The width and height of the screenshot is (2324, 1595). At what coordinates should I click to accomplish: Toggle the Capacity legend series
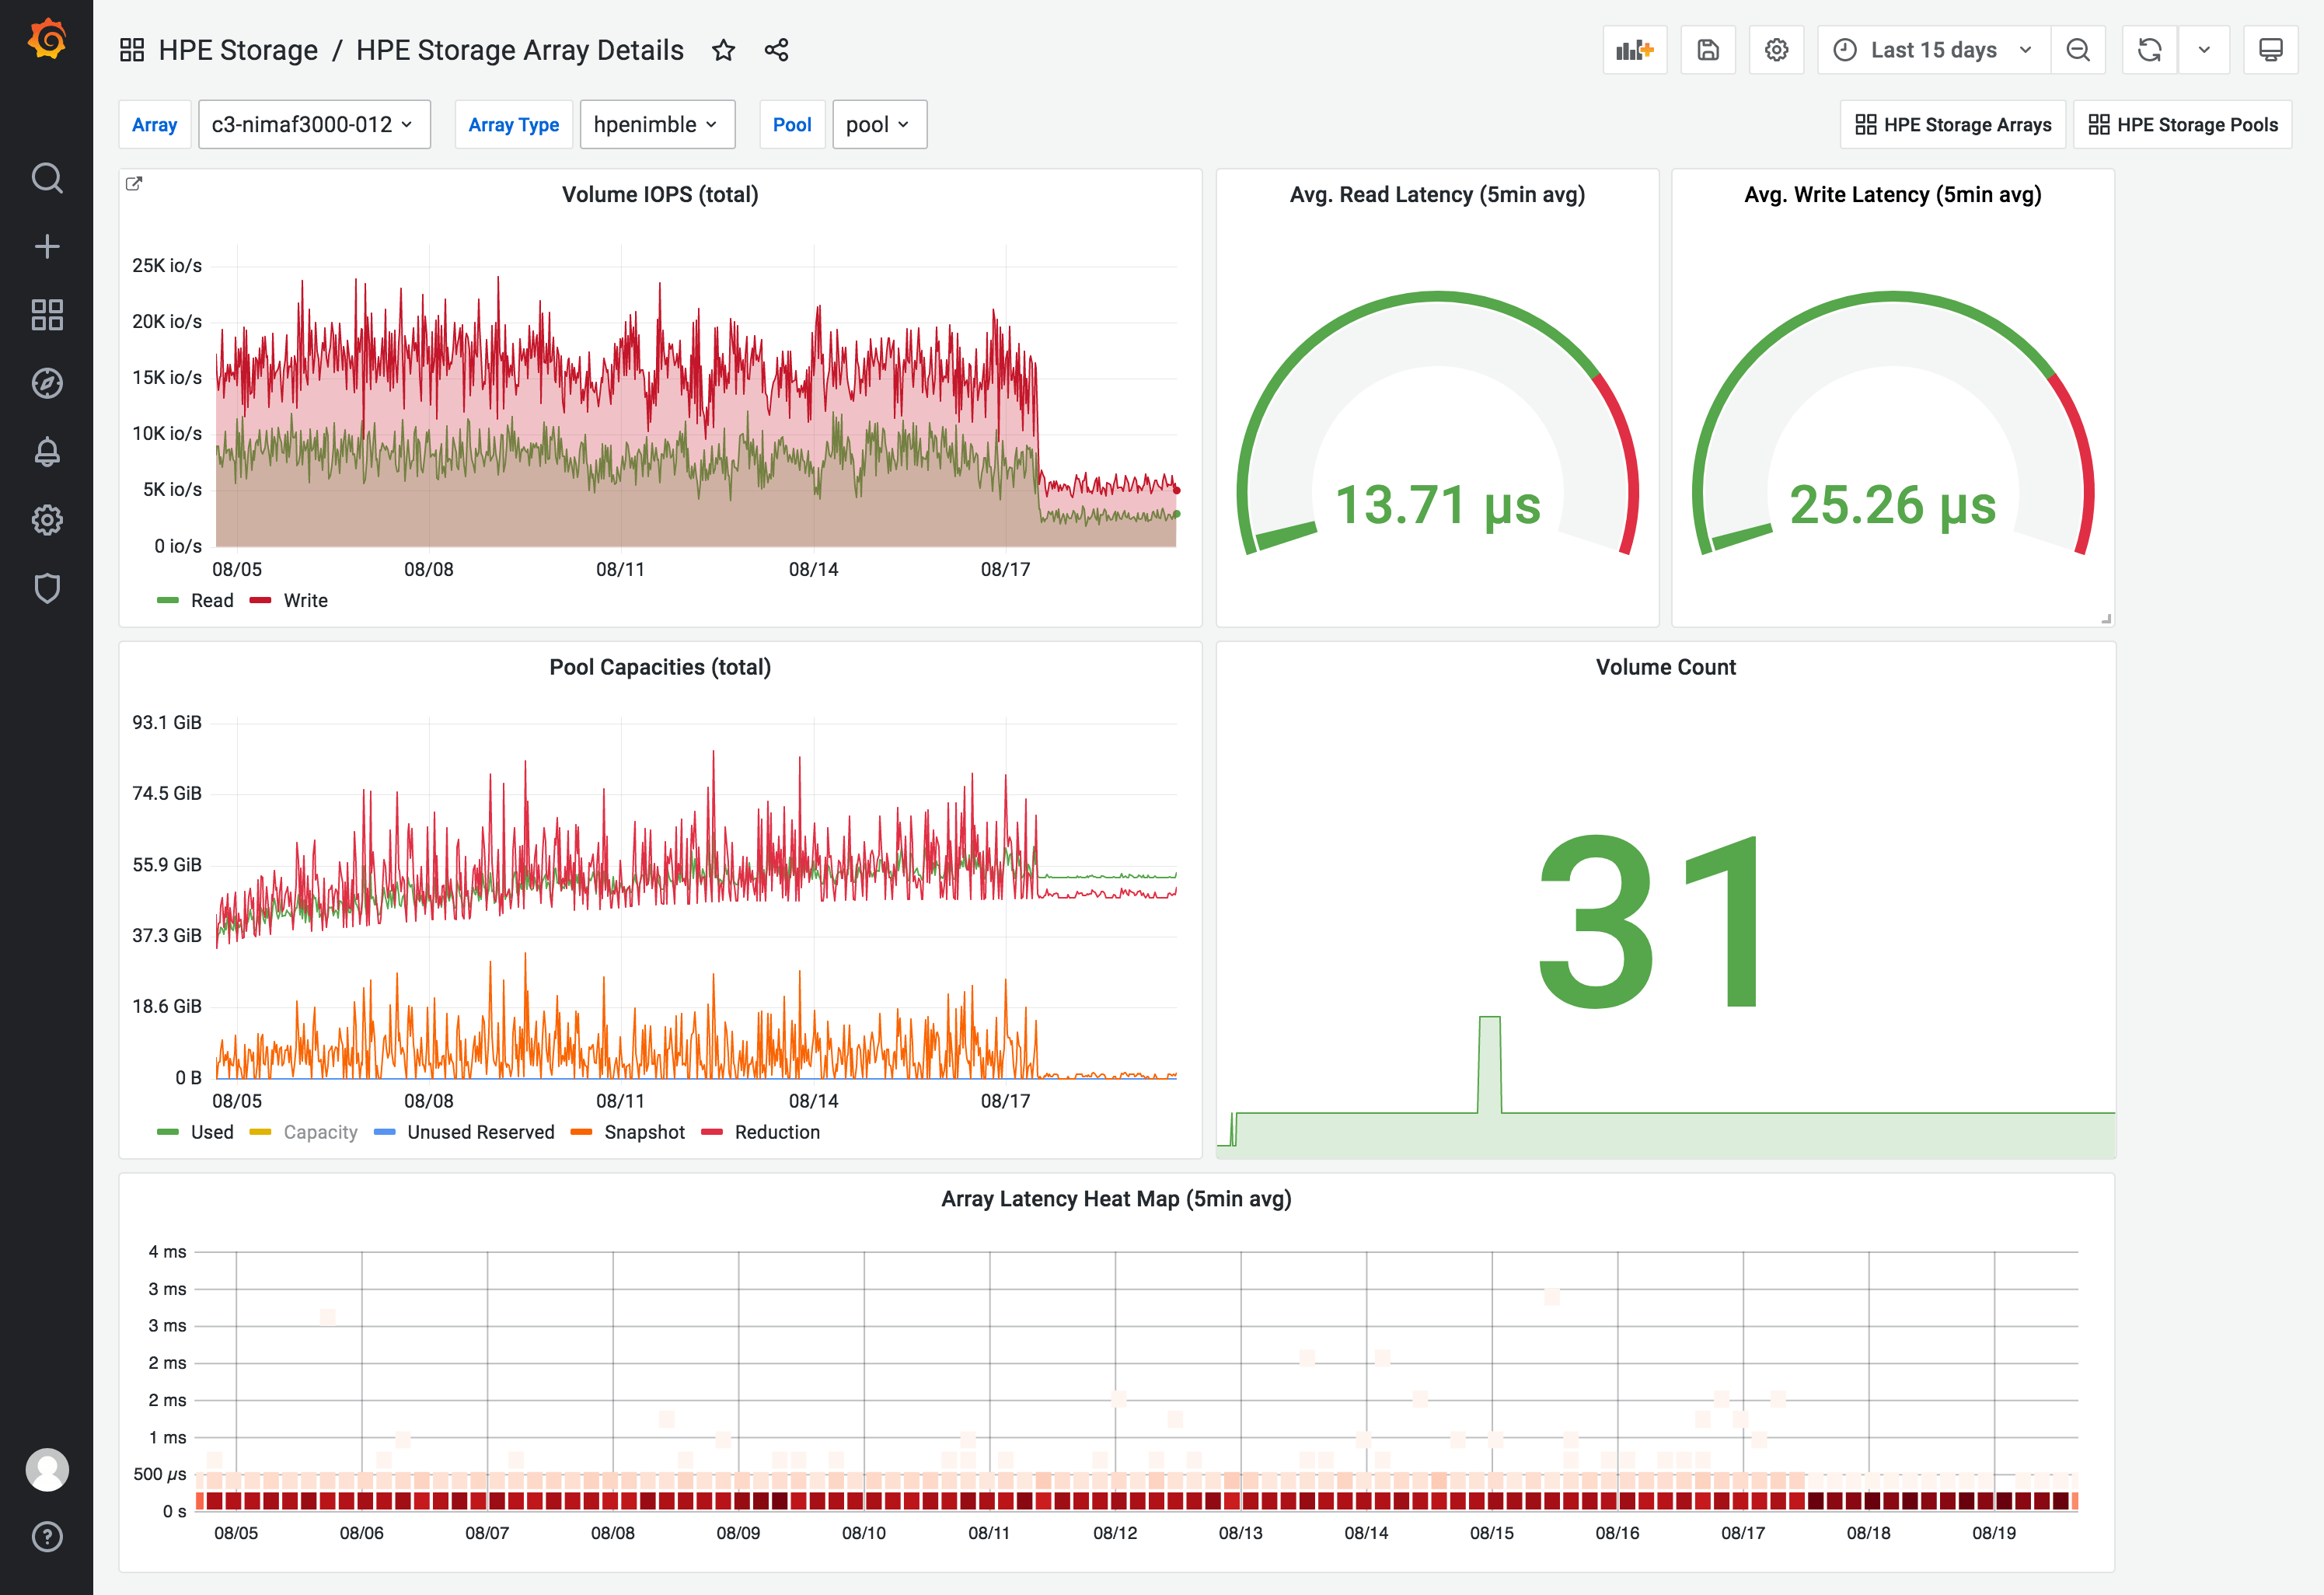320,1132
